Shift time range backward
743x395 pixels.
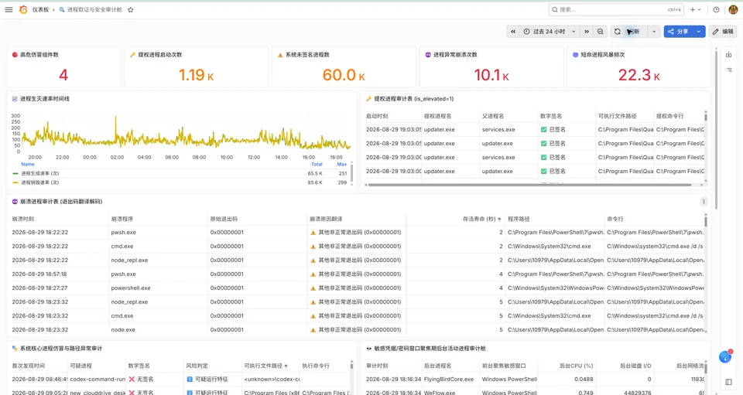512,32
